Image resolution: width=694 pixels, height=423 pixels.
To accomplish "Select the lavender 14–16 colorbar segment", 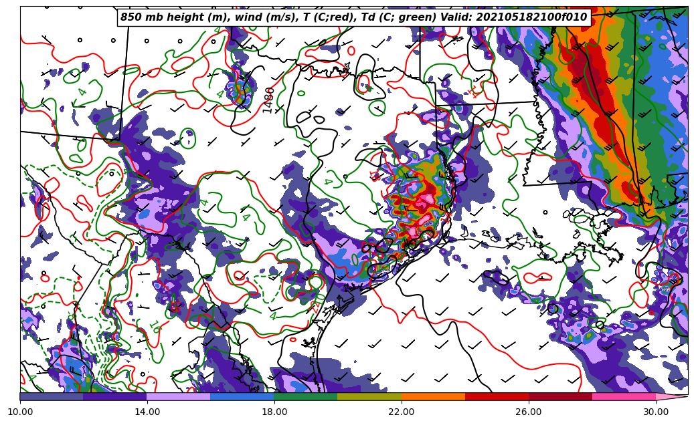I will [179, 396].
